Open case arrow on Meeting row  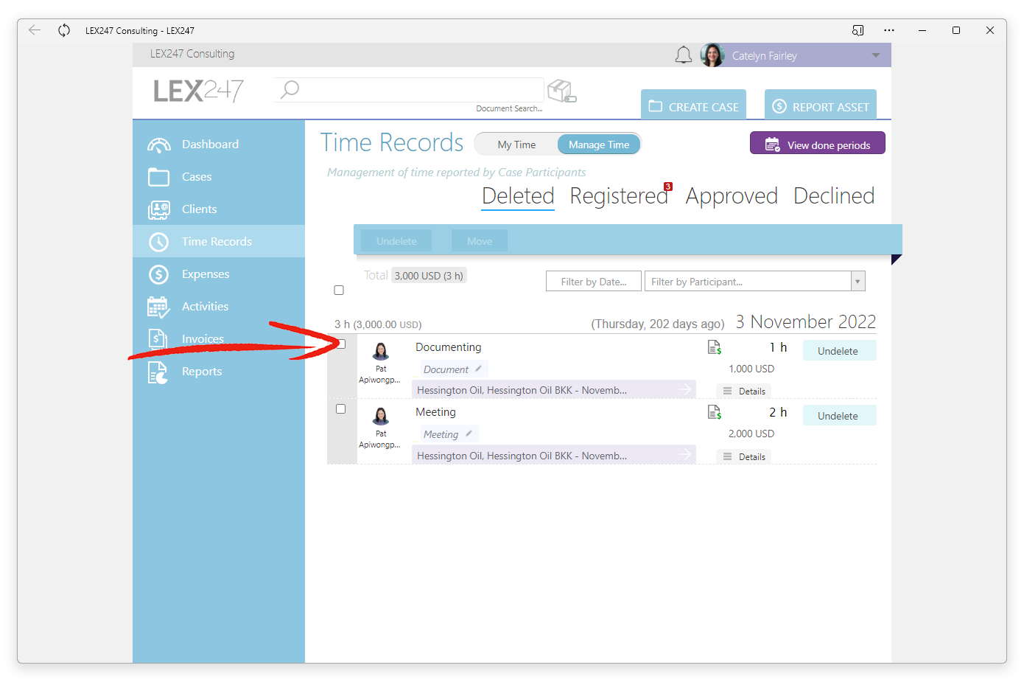tap(685, 454)
